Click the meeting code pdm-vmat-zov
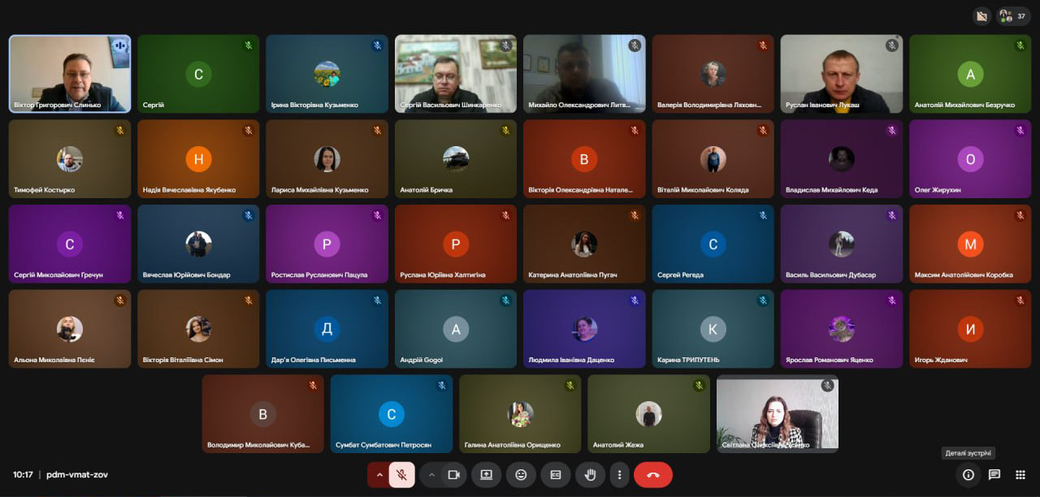This screenshot has width=1040, height=497. 76,474
